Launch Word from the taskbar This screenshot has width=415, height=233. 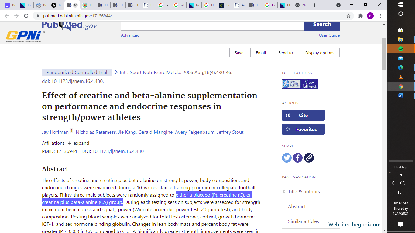tap(400, 96)
